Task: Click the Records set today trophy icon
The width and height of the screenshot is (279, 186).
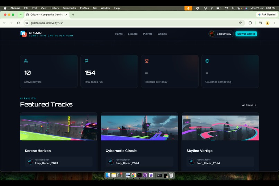Action: 147,61
